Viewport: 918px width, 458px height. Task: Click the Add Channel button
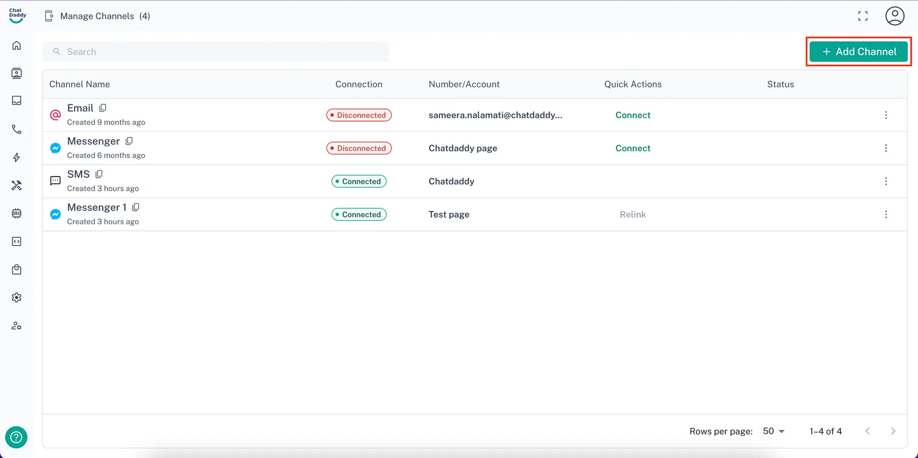tap(858, 52)
